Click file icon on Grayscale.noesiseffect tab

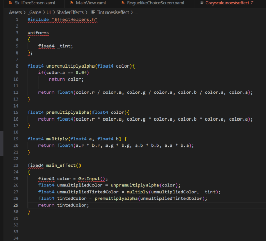point(202,3)
